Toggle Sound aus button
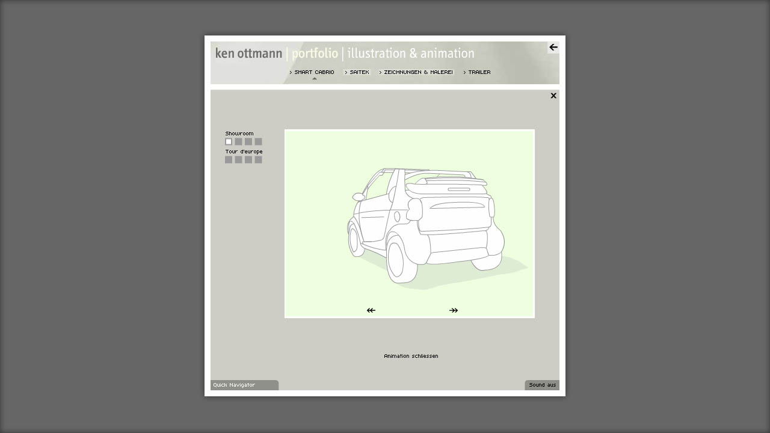 click(x=542, y=385)
